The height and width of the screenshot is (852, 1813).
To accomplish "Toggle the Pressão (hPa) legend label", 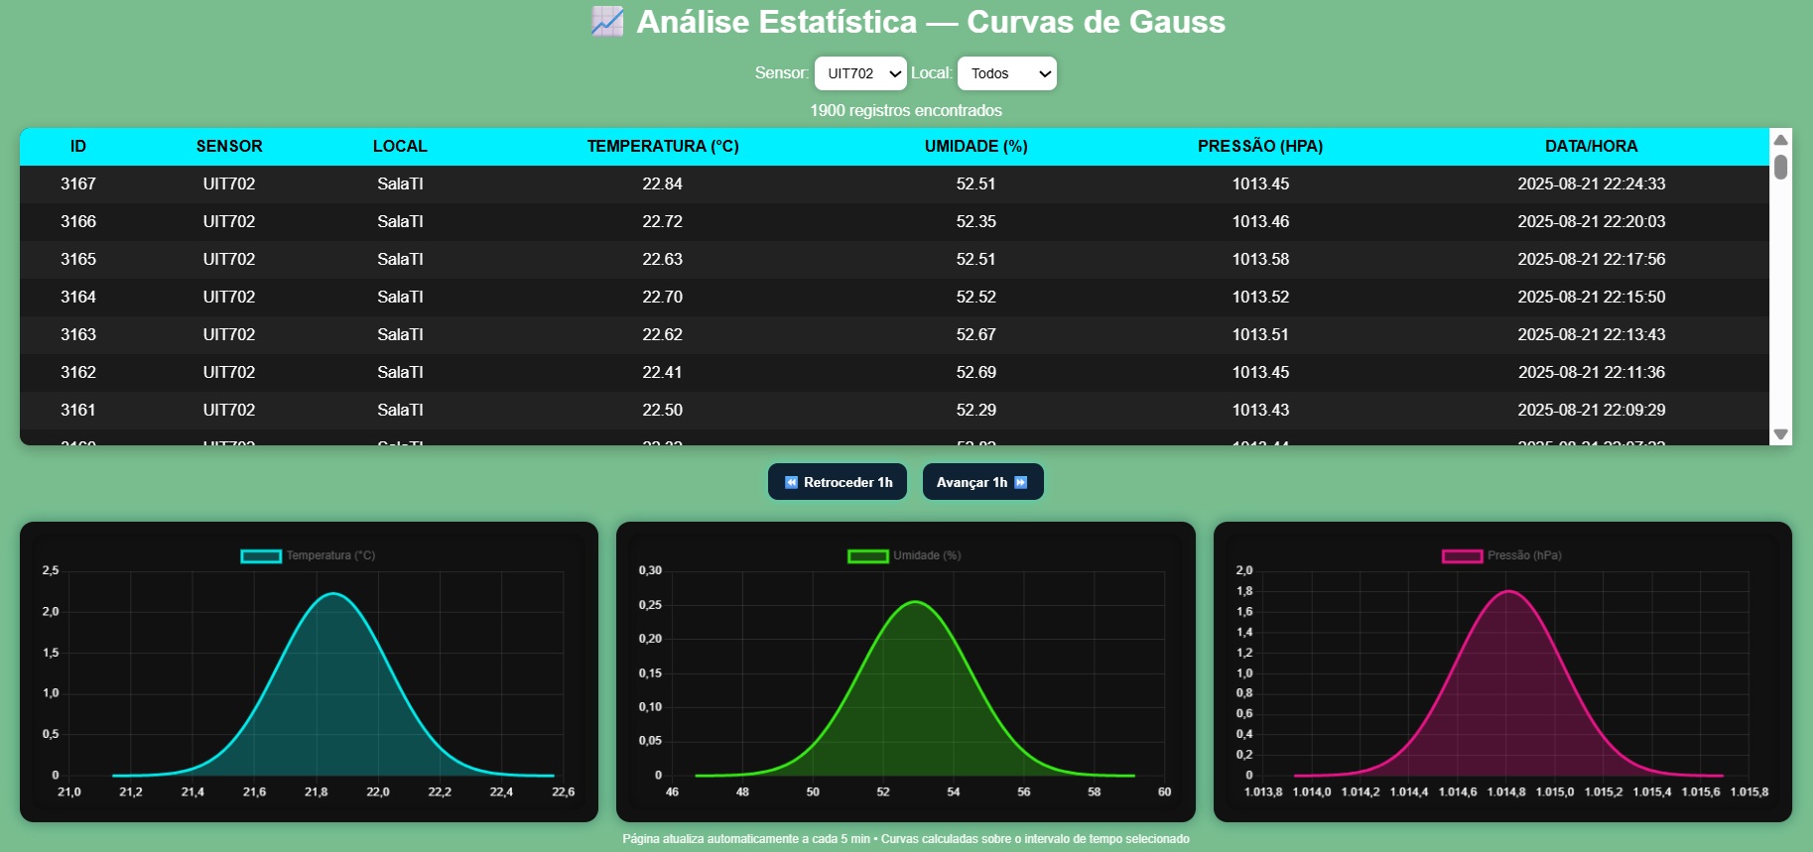I will 1523,555.
